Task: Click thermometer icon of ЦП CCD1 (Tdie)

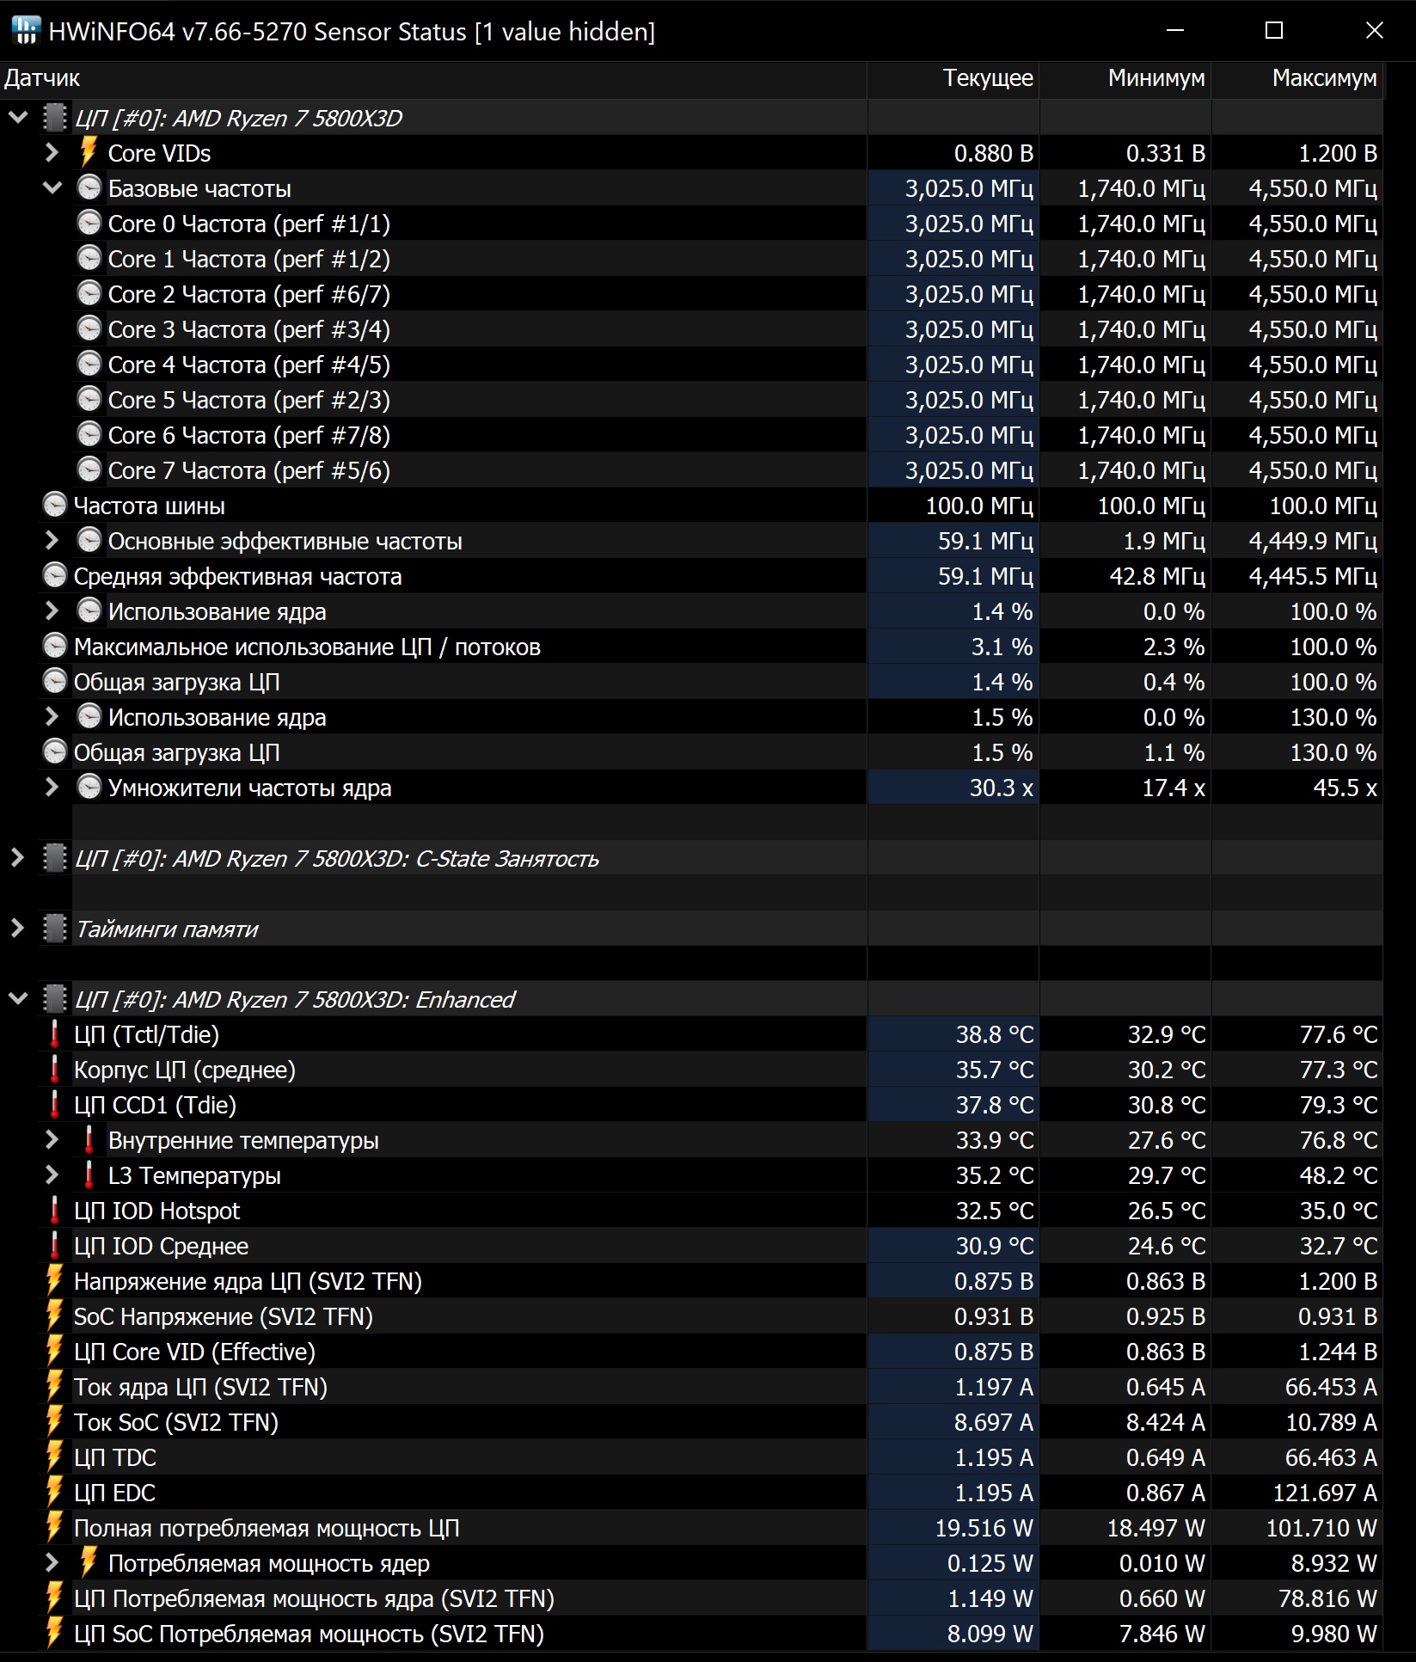Action: [x=55, y=1104]
